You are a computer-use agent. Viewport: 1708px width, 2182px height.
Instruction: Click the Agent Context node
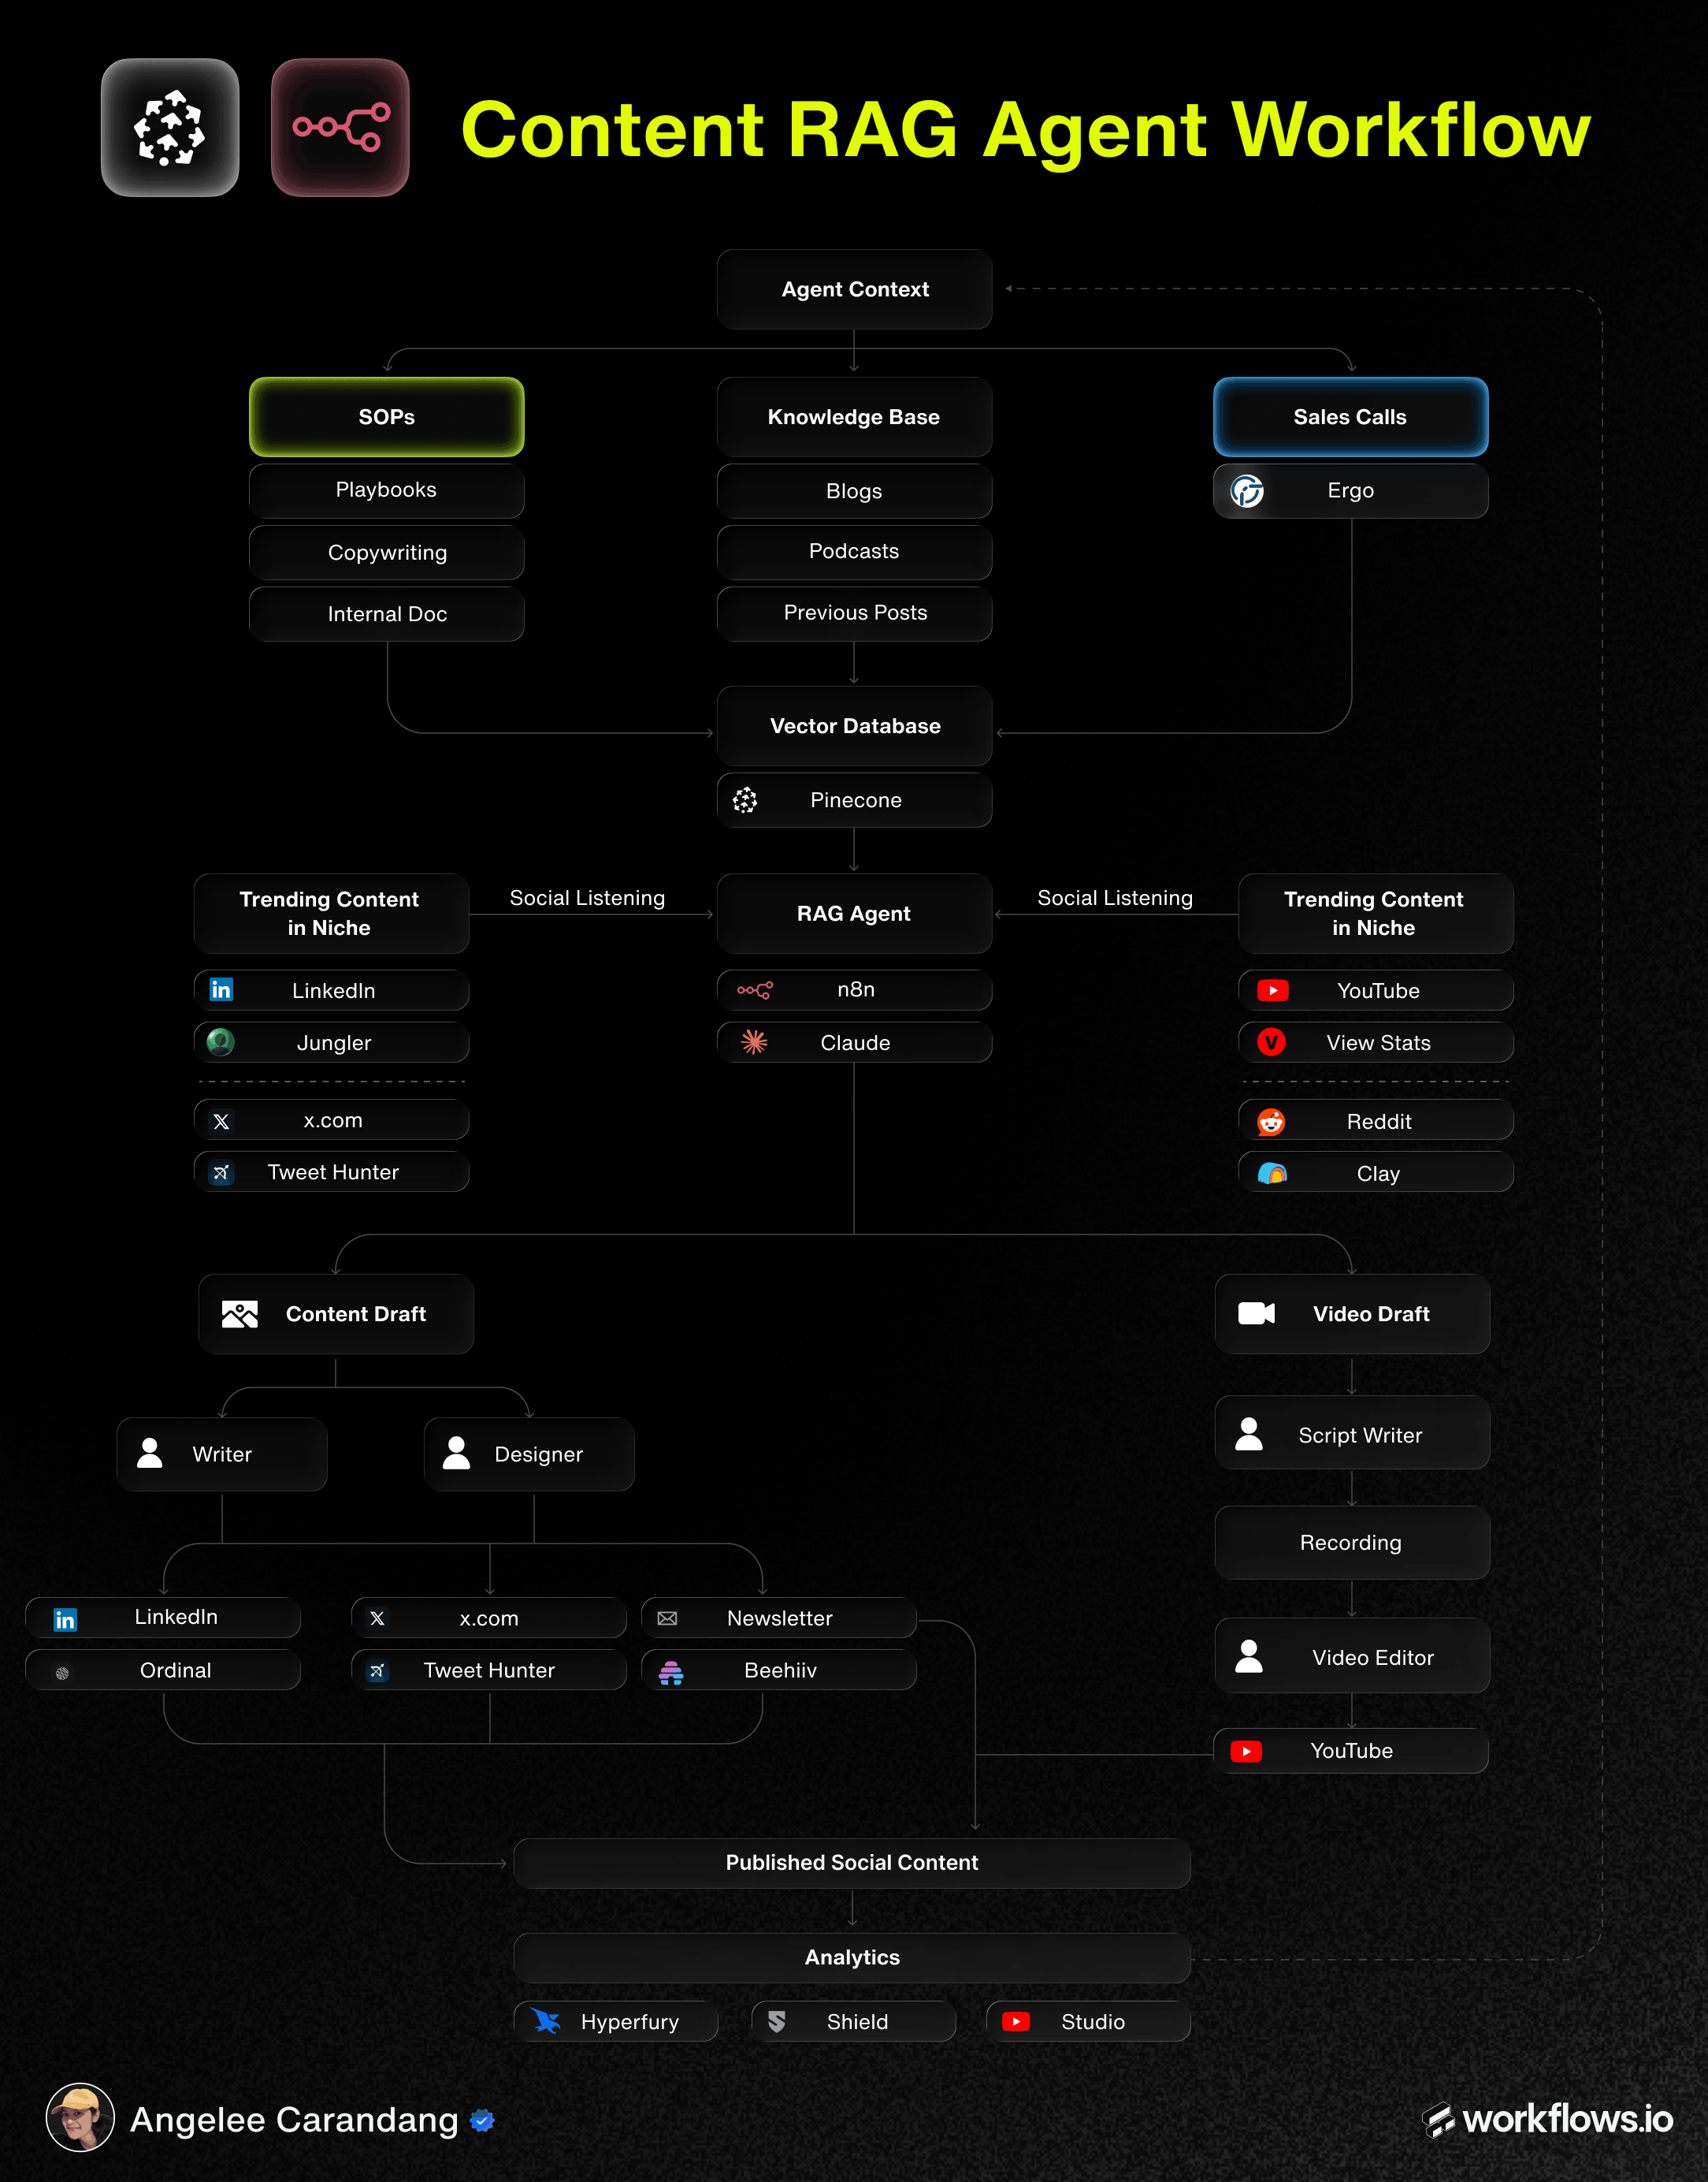[x=855, y=289]
